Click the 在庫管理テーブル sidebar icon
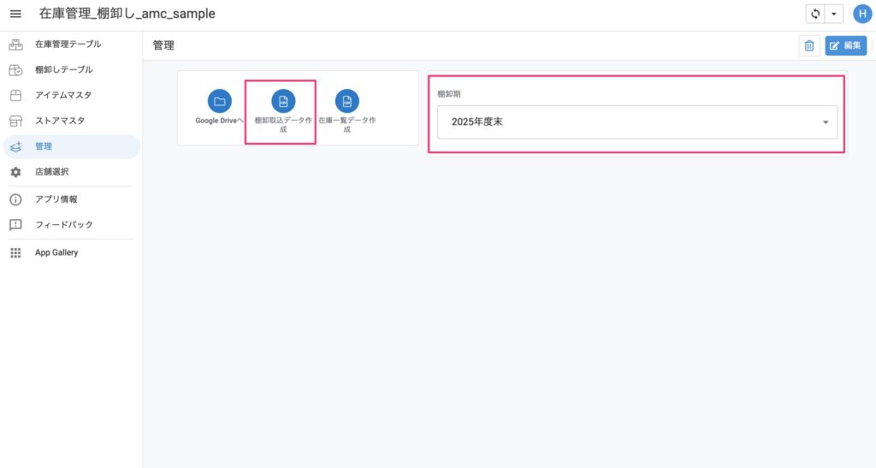Screen dimensions: 876x468 click(15, 44)
